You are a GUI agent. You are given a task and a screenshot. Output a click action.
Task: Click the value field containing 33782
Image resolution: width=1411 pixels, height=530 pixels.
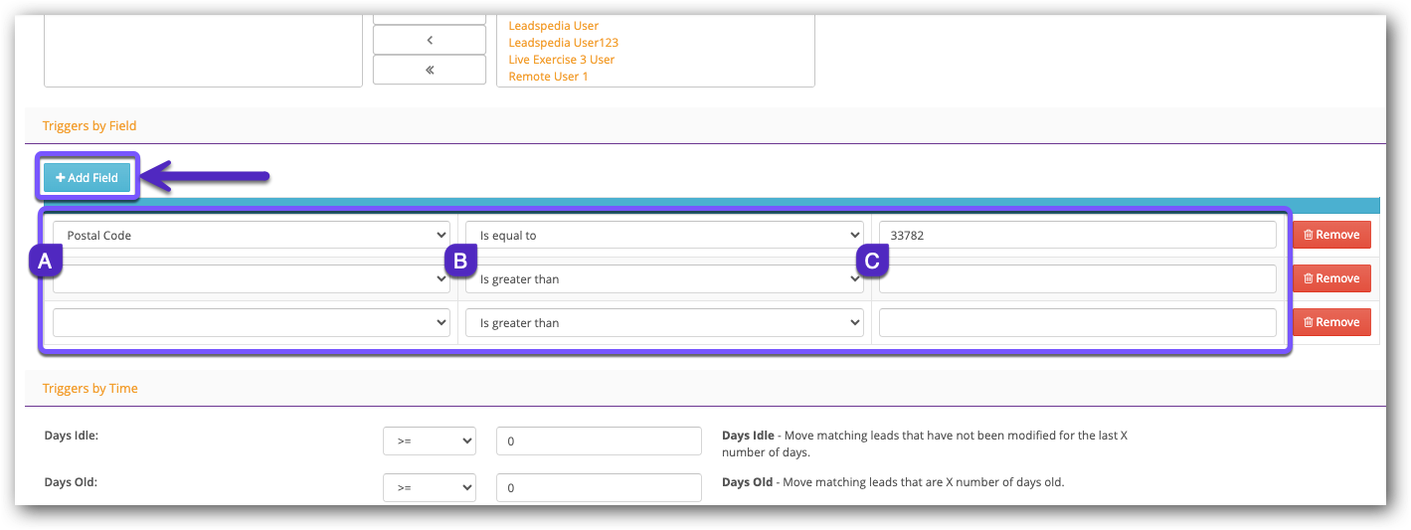[x=1077, y=236]
